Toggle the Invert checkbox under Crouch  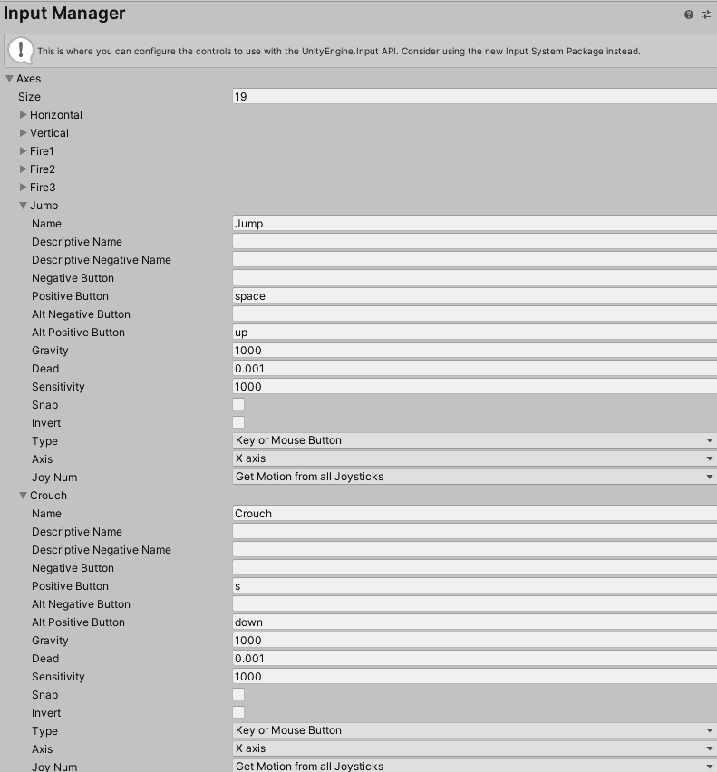coord(239,712)
